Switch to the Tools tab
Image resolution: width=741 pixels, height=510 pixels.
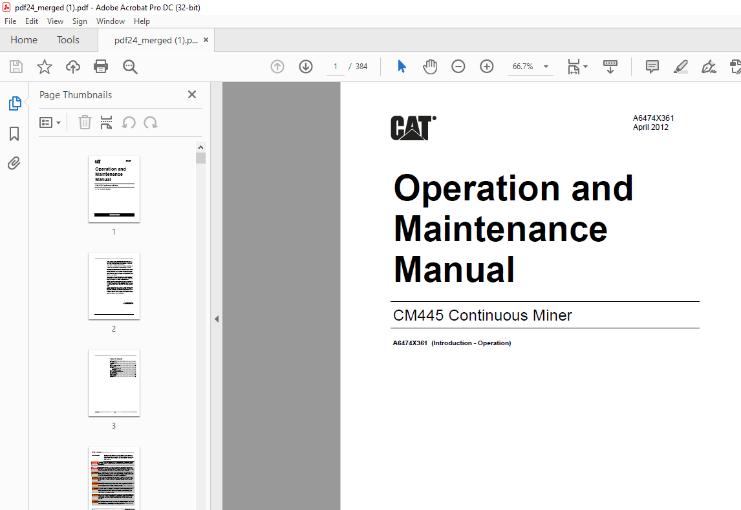(x=67, y=39)
